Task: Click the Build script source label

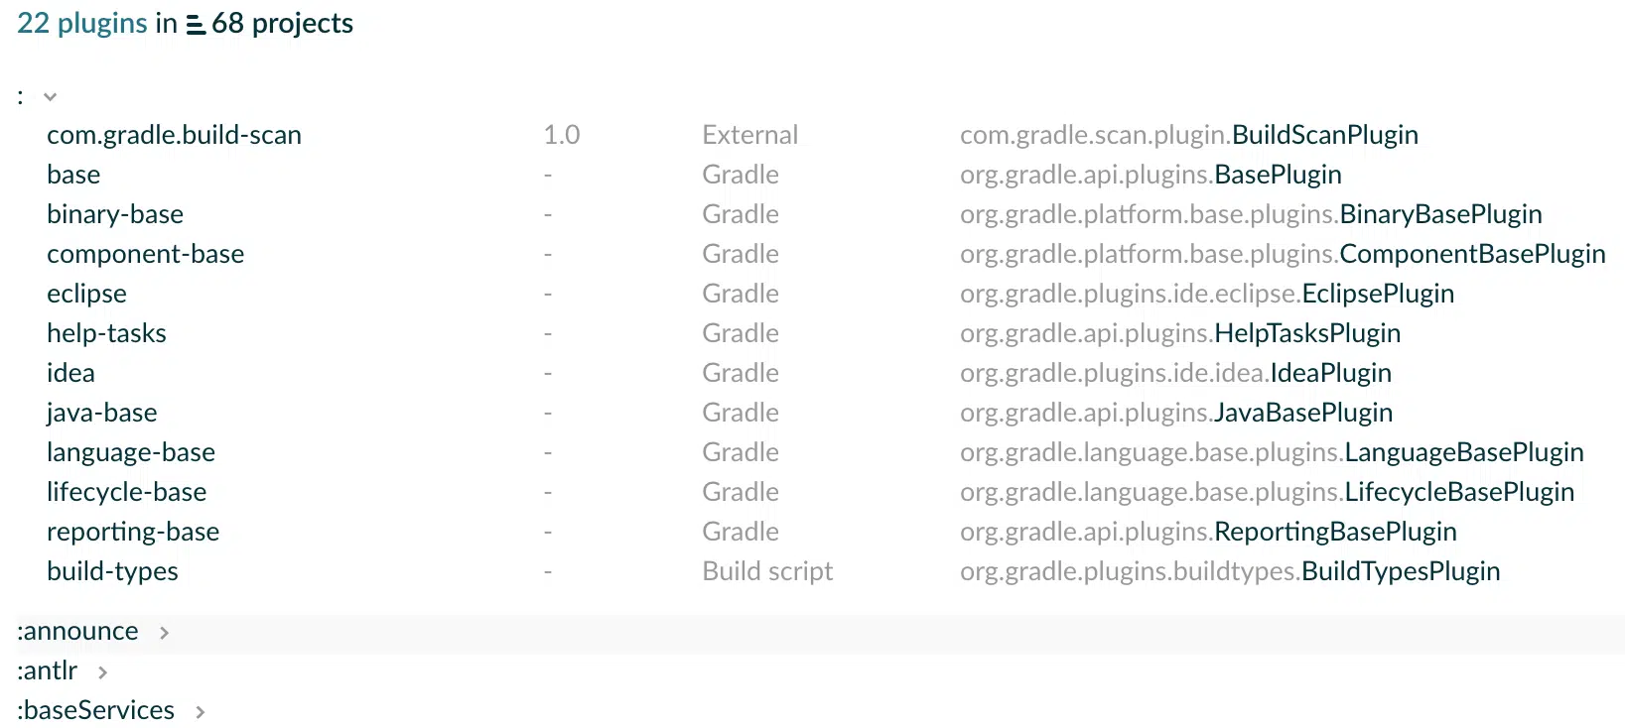Action: coord(767,571)
